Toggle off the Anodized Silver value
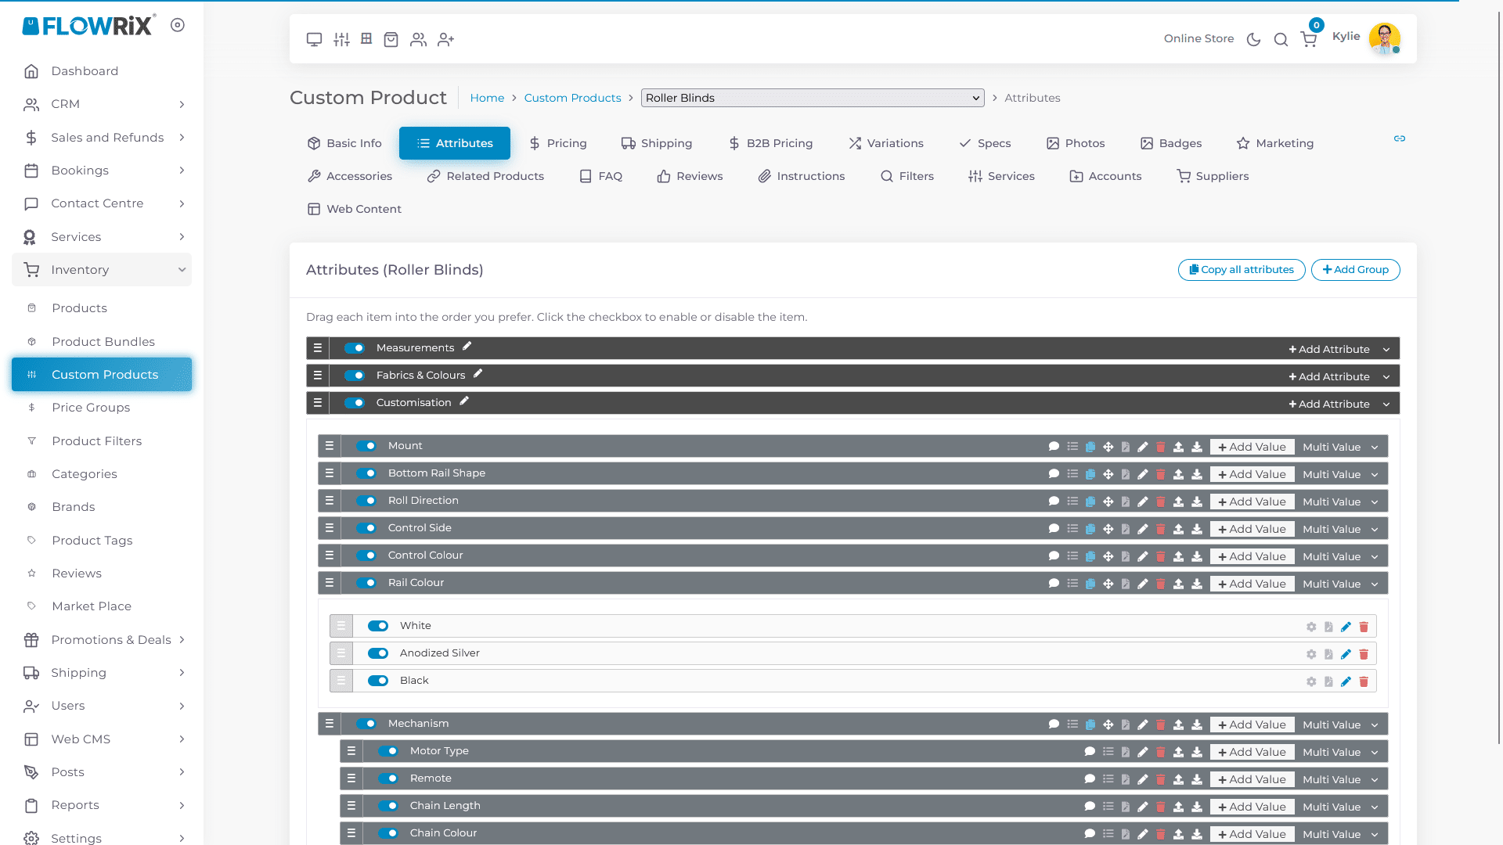Image resolution: width=1503 pixels, height=845 pixels. (378, 653)
